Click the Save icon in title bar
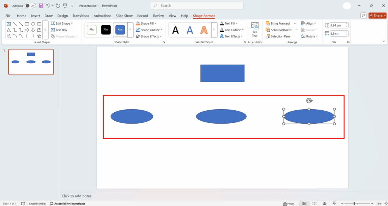The height and width of the screenshot is (206, 388). [x=41, y=6]
